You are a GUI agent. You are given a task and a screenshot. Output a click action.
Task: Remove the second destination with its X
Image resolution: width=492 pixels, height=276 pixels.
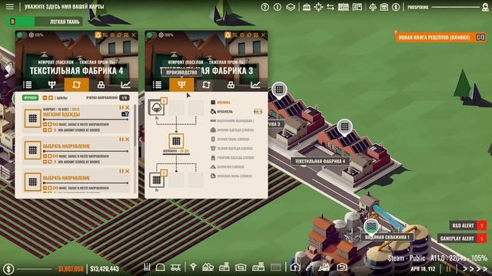pyautogui.click(x=127, y=140)
